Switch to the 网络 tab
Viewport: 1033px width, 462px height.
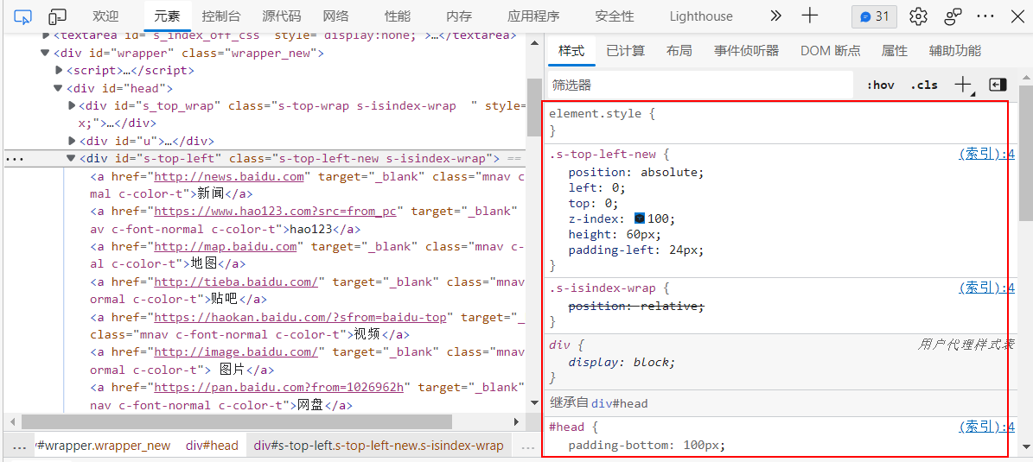tap(336, 16)
